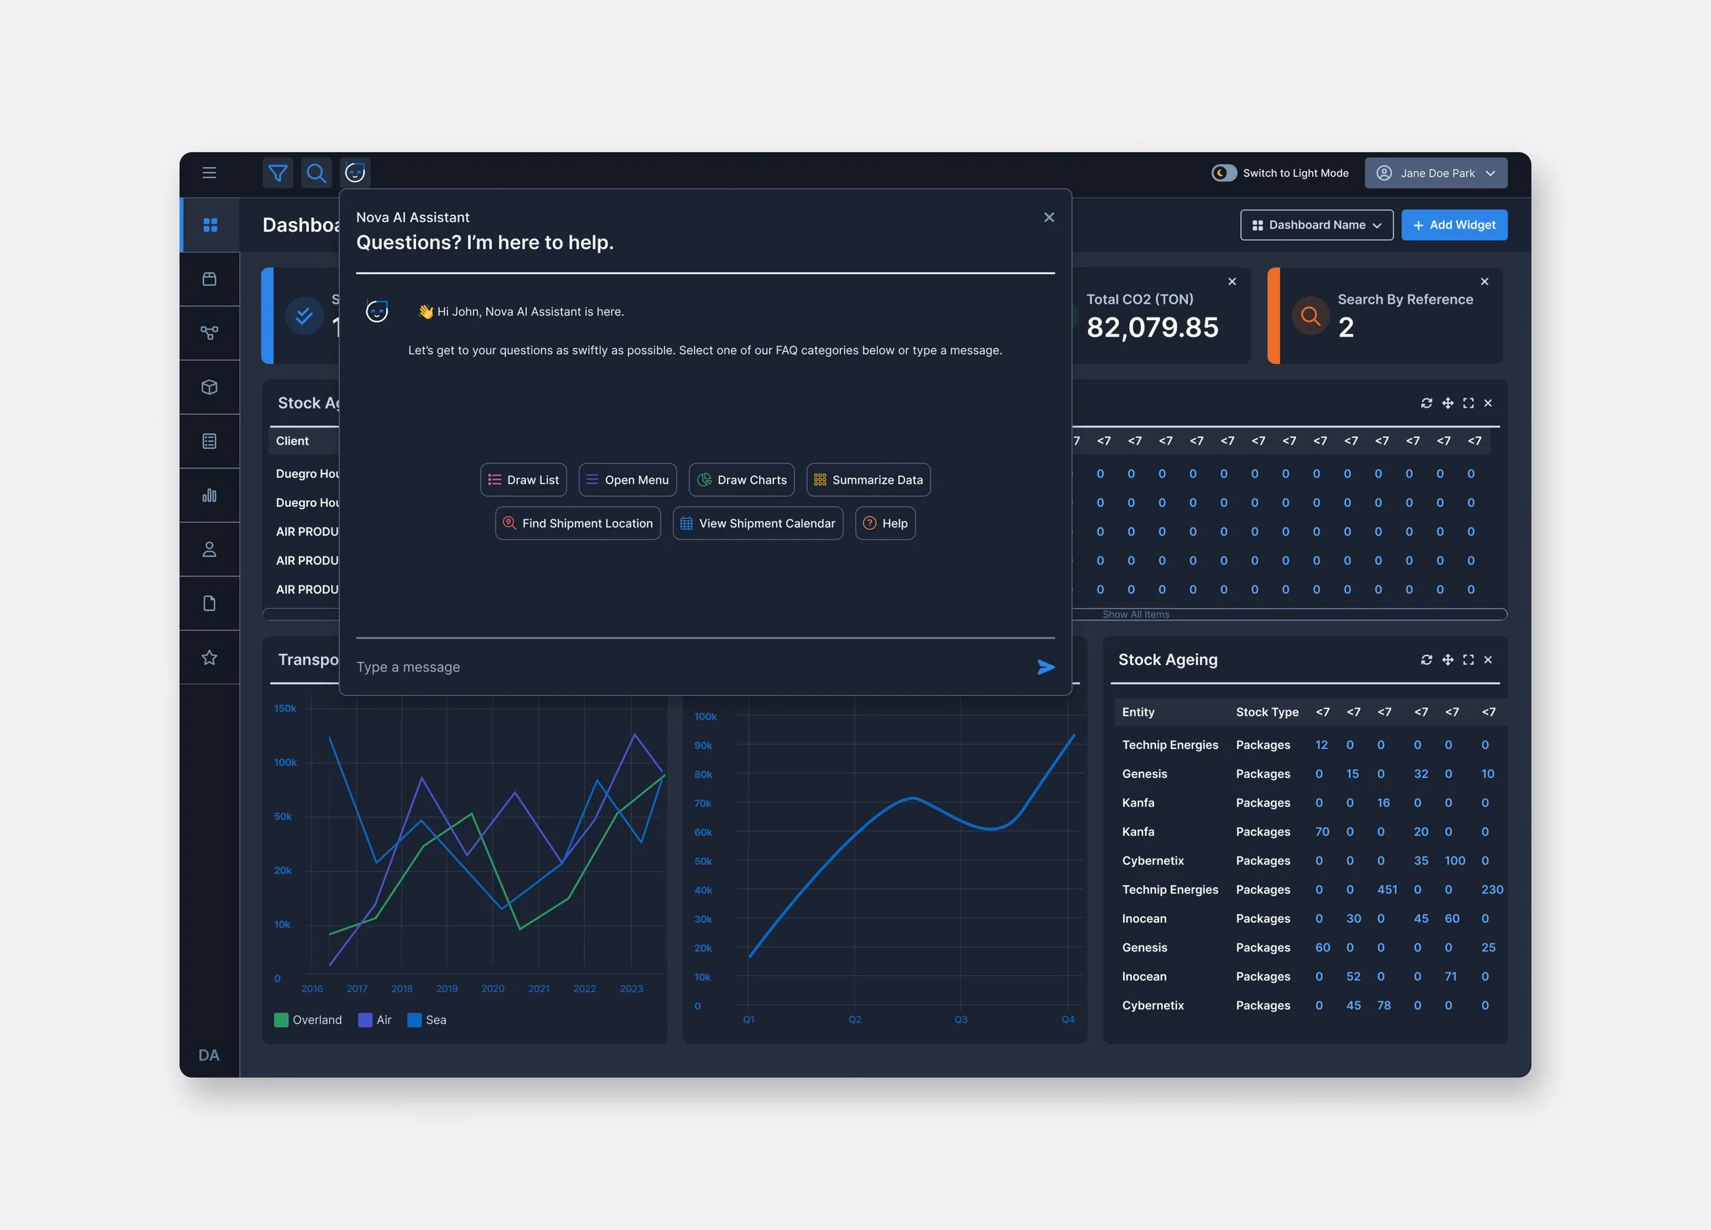The width and height of the screenshot is (1711, 1230).
Task: Open the bar chart analytics sidebar icon
Action: pos(209,495)
